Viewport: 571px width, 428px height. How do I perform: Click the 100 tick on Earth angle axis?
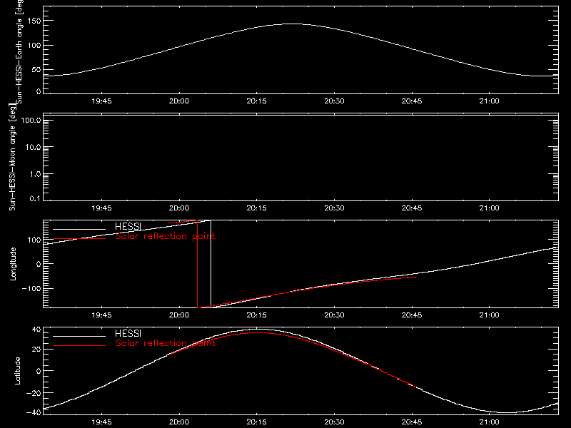click(x=34, y=46)
